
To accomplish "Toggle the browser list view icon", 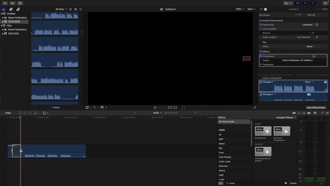I will (x=71, y=9).
